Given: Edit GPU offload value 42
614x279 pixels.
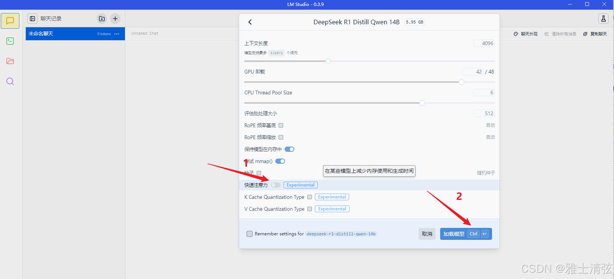Looking at the screenshot, I should coord(473,72).
